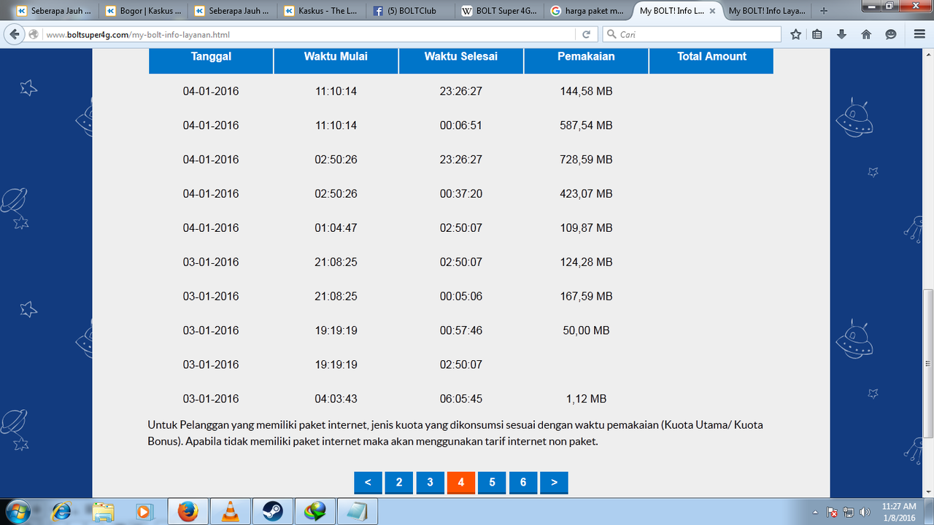Click the Cari search field

693,34
